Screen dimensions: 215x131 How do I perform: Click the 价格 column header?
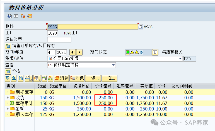161,86
